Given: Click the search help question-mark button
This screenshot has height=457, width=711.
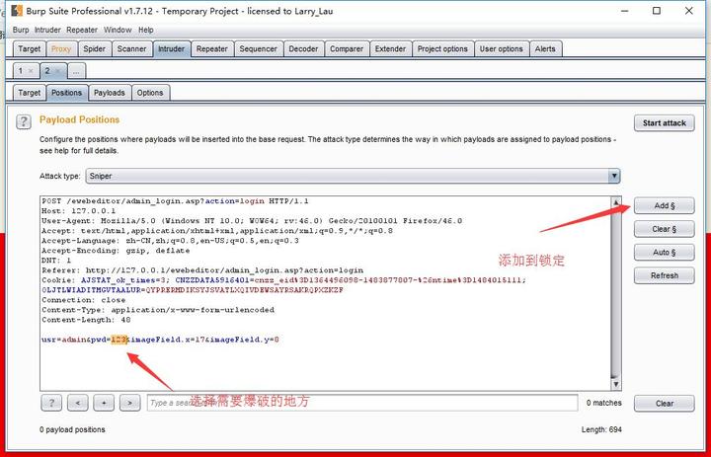Looking at the screenshot, I should coord(51,403).
